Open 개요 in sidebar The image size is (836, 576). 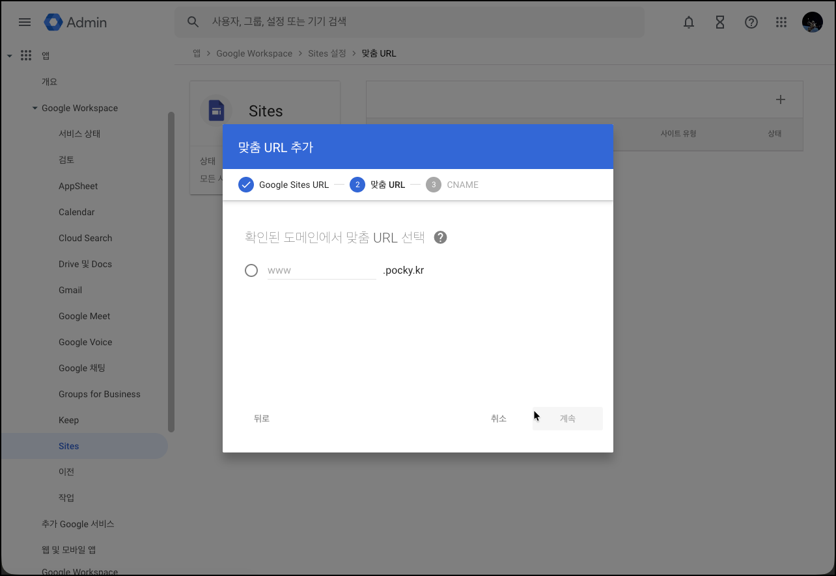(x=49, y=82)
